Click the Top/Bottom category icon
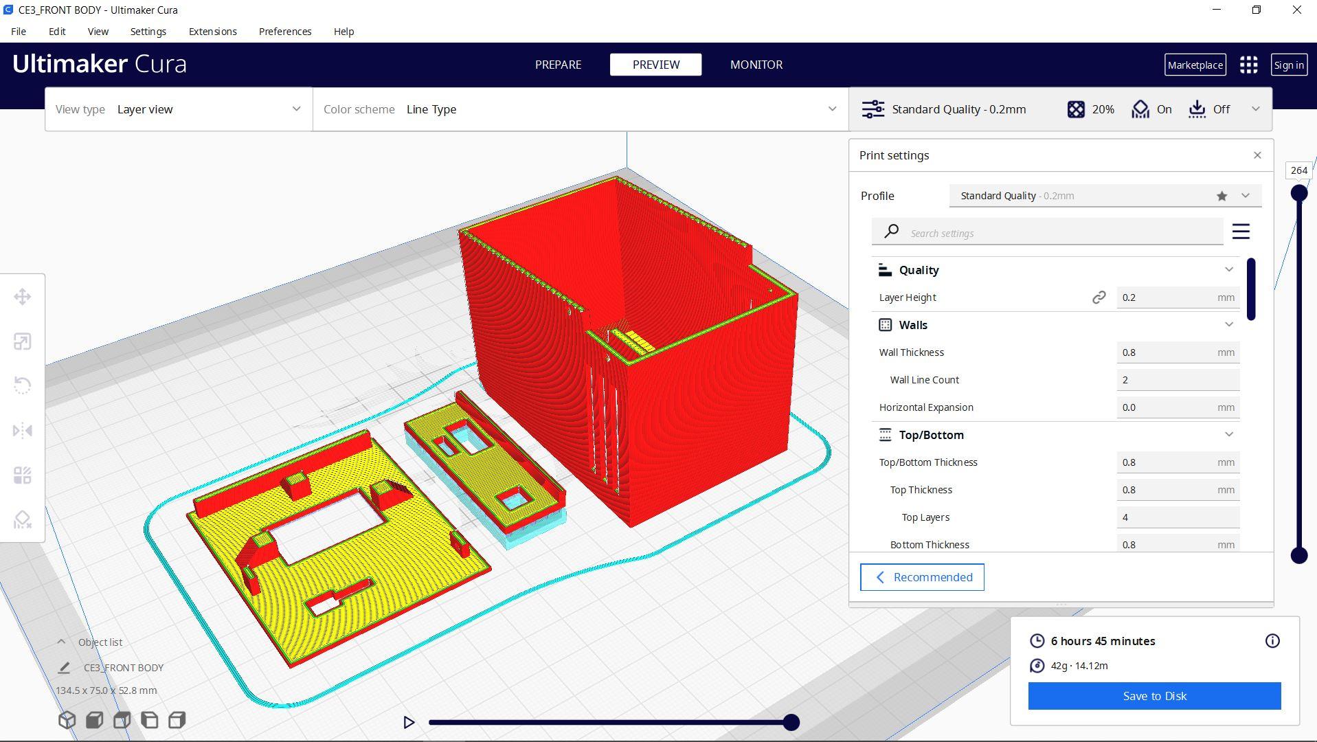The height and width of the screenshot is (742, 1317). pos(885,435)
